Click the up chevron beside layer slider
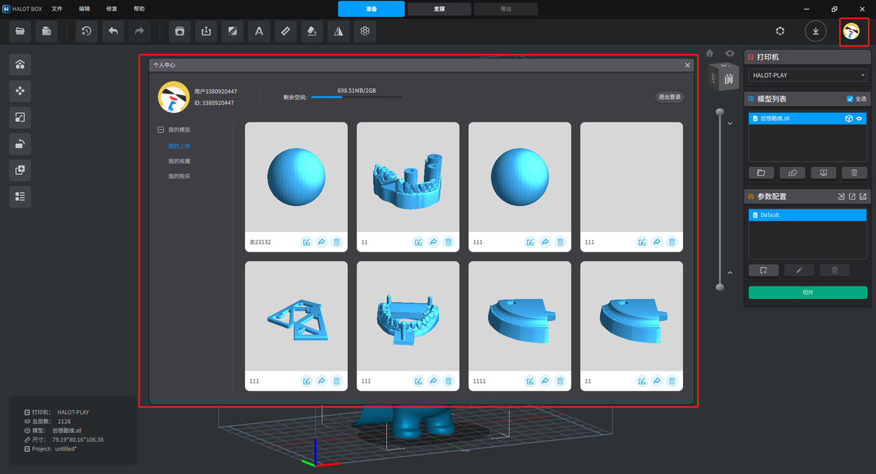 tap(730, 273)
